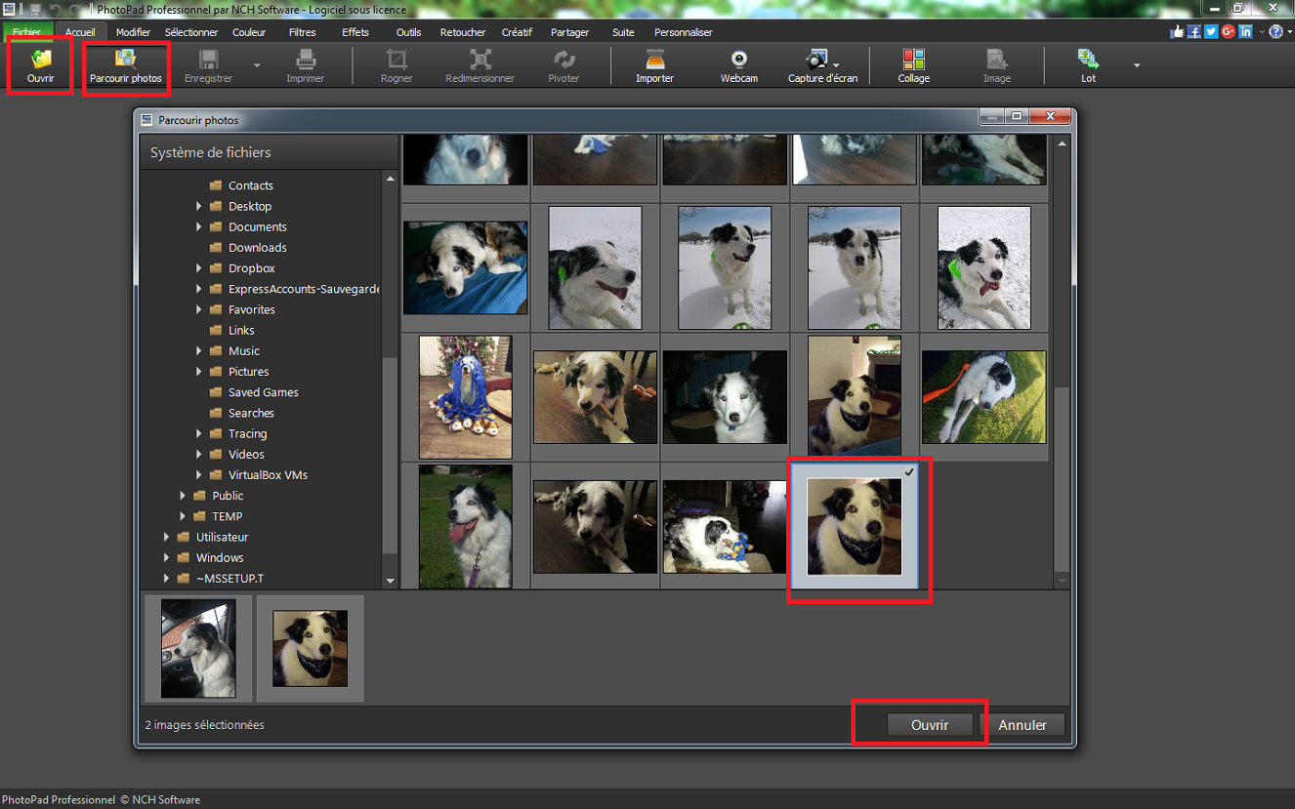
Task: Click the Annuler button
Action: (x=1023, y=725)
